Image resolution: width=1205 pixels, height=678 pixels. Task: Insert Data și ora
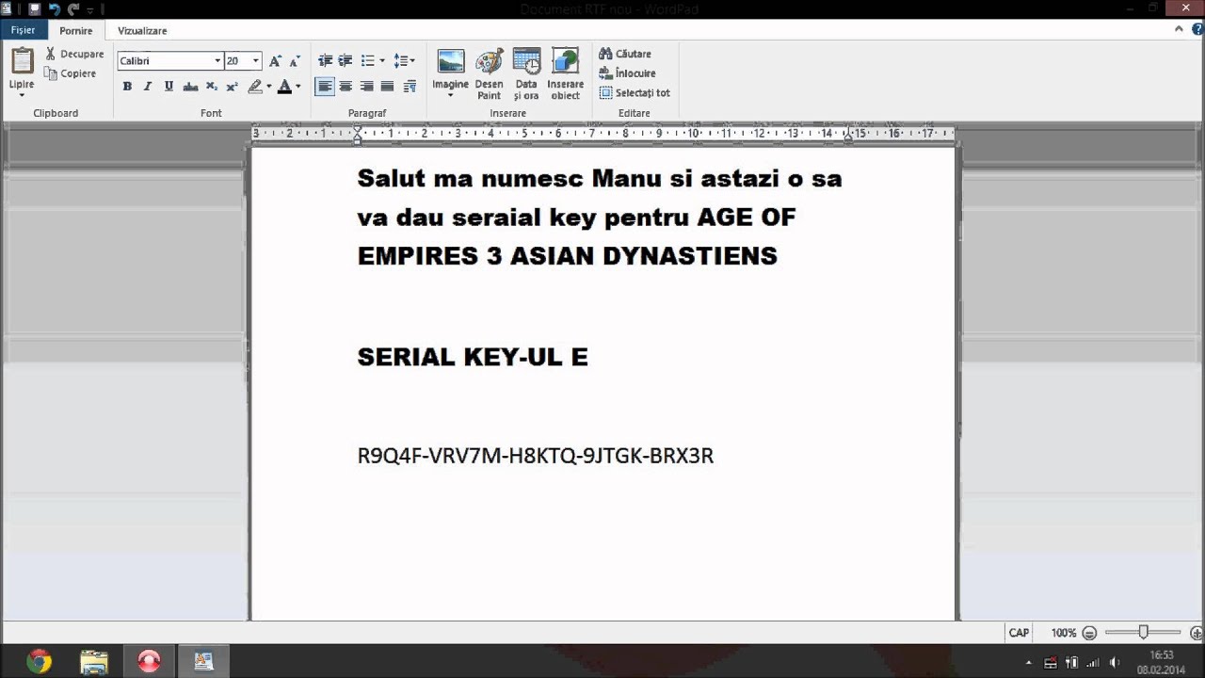pyautogui.click(x=526, y=74)
